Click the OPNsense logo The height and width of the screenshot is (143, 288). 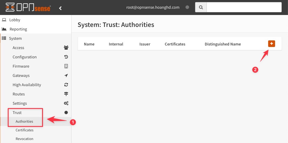[28, 7]
